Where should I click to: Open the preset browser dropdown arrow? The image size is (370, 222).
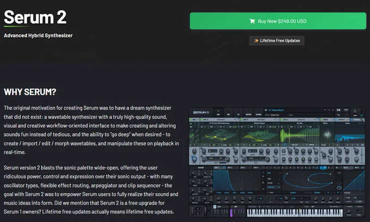(325, 110)
